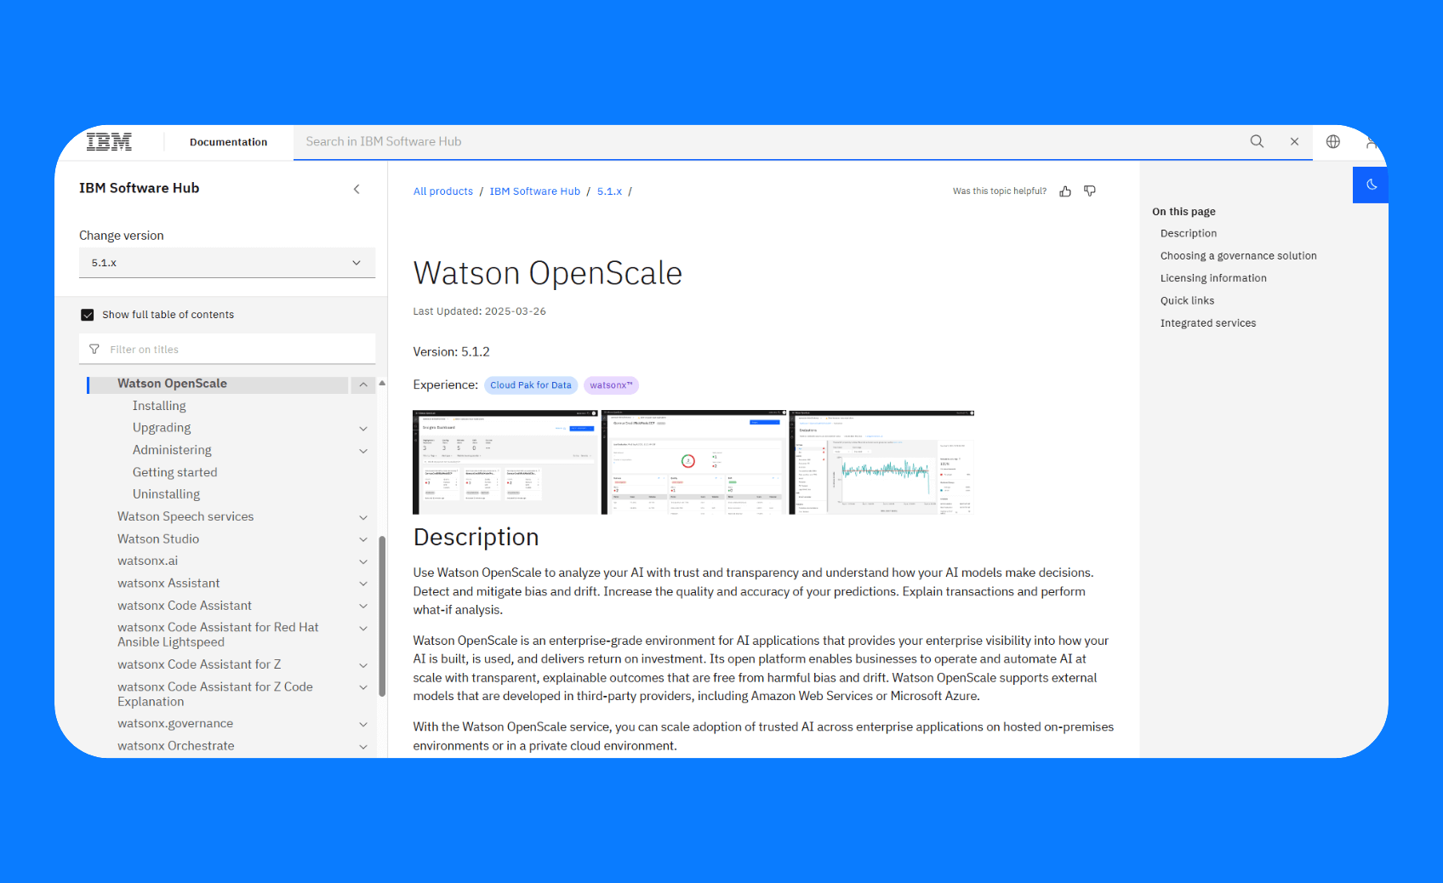This screenshot has height=883, width=1443.
Task: Collapse the IBM Software Hub sidebar
Action: point(356,189)
